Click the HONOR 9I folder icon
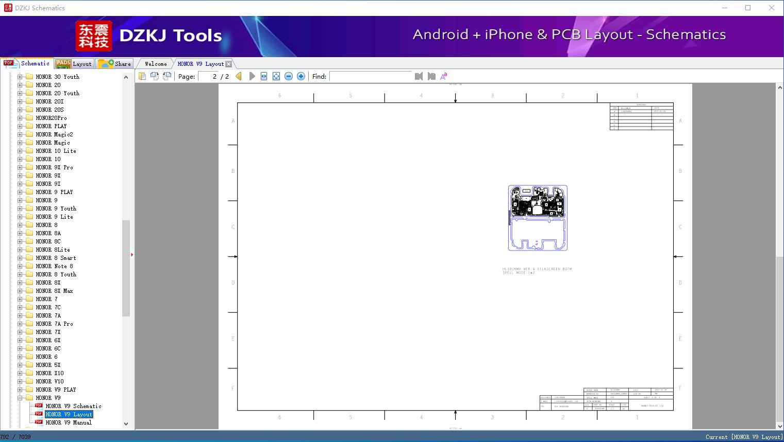 [x=29, y=184]
